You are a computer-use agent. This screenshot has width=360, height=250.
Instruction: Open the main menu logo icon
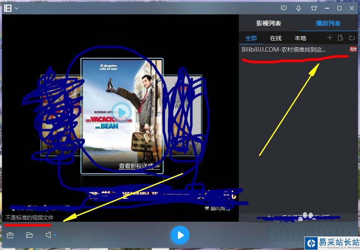tap(7, 8)
